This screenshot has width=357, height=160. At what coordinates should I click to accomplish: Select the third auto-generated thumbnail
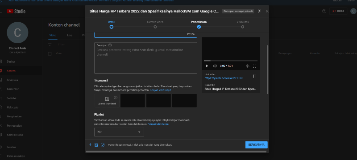pyautogui.click(x=184, y=100)
